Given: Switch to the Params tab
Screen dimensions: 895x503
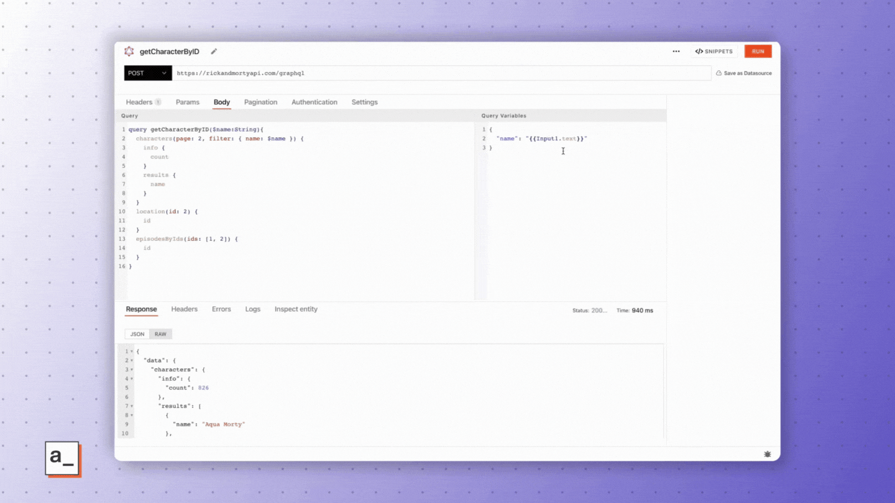Looking at the screenshot, I should click(188, 102).
